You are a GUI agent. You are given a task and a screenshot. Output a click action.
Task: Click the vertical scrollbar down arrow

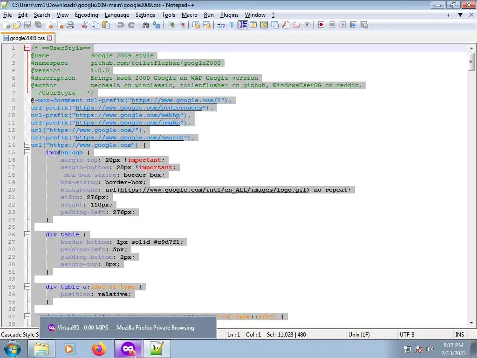[471, 323]
